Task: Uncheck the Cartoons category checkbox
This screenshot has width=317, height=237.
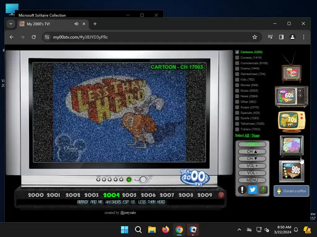Action: tap(237, 52)
